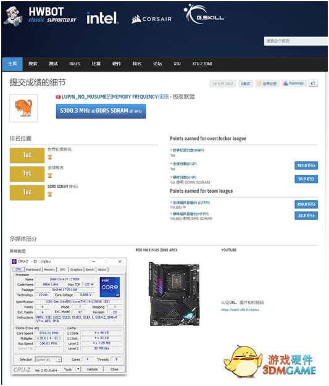Click the 0喜欢 likes counter
The width and height of the screenshot is (329, 386).
(246, 84)
